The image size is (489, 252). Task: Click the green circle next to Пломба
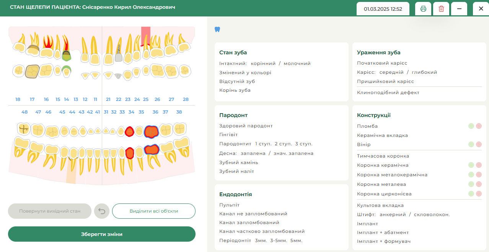471,126
